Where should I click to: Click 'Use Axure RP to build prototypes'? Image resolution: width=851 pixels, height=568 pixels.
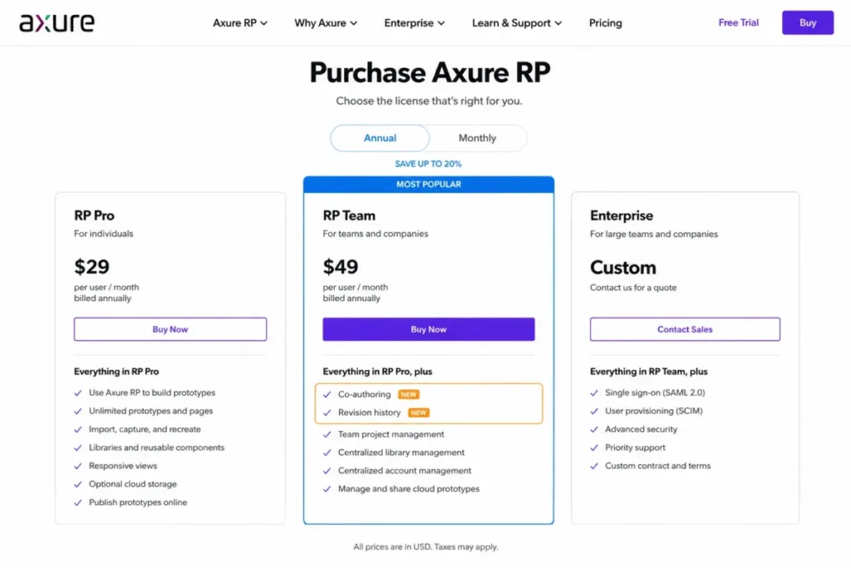coord(152,393)
